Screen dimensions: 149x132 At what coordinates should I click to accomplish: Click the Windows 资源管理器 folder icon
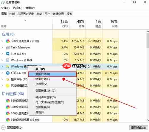pos(8,67)
